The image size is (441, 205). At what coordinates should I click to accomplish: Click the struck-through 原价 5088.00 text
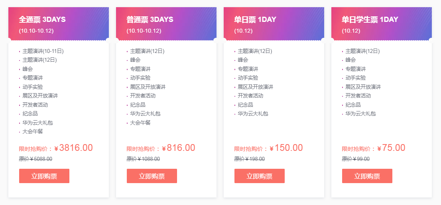tap(35, 159)
